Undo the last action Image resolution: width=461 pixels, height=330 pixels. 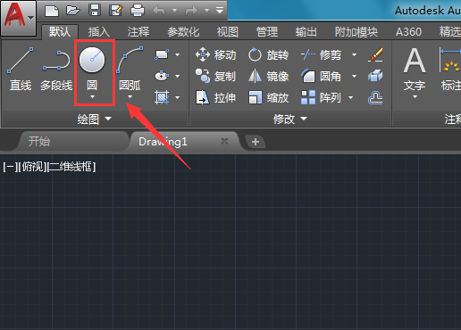tap(159, 11)
